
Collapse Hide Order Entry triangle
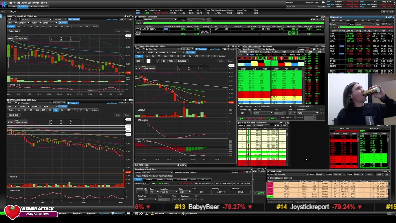238,106
